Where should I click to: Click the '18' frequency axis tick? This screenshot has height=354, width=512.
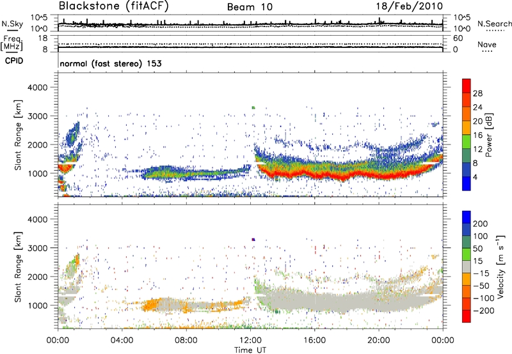click(x=43, y=38)
